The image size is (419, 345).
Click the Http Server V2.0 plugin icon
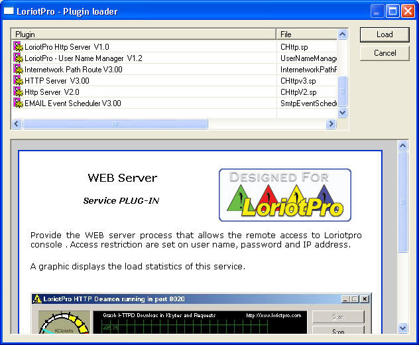18,92
